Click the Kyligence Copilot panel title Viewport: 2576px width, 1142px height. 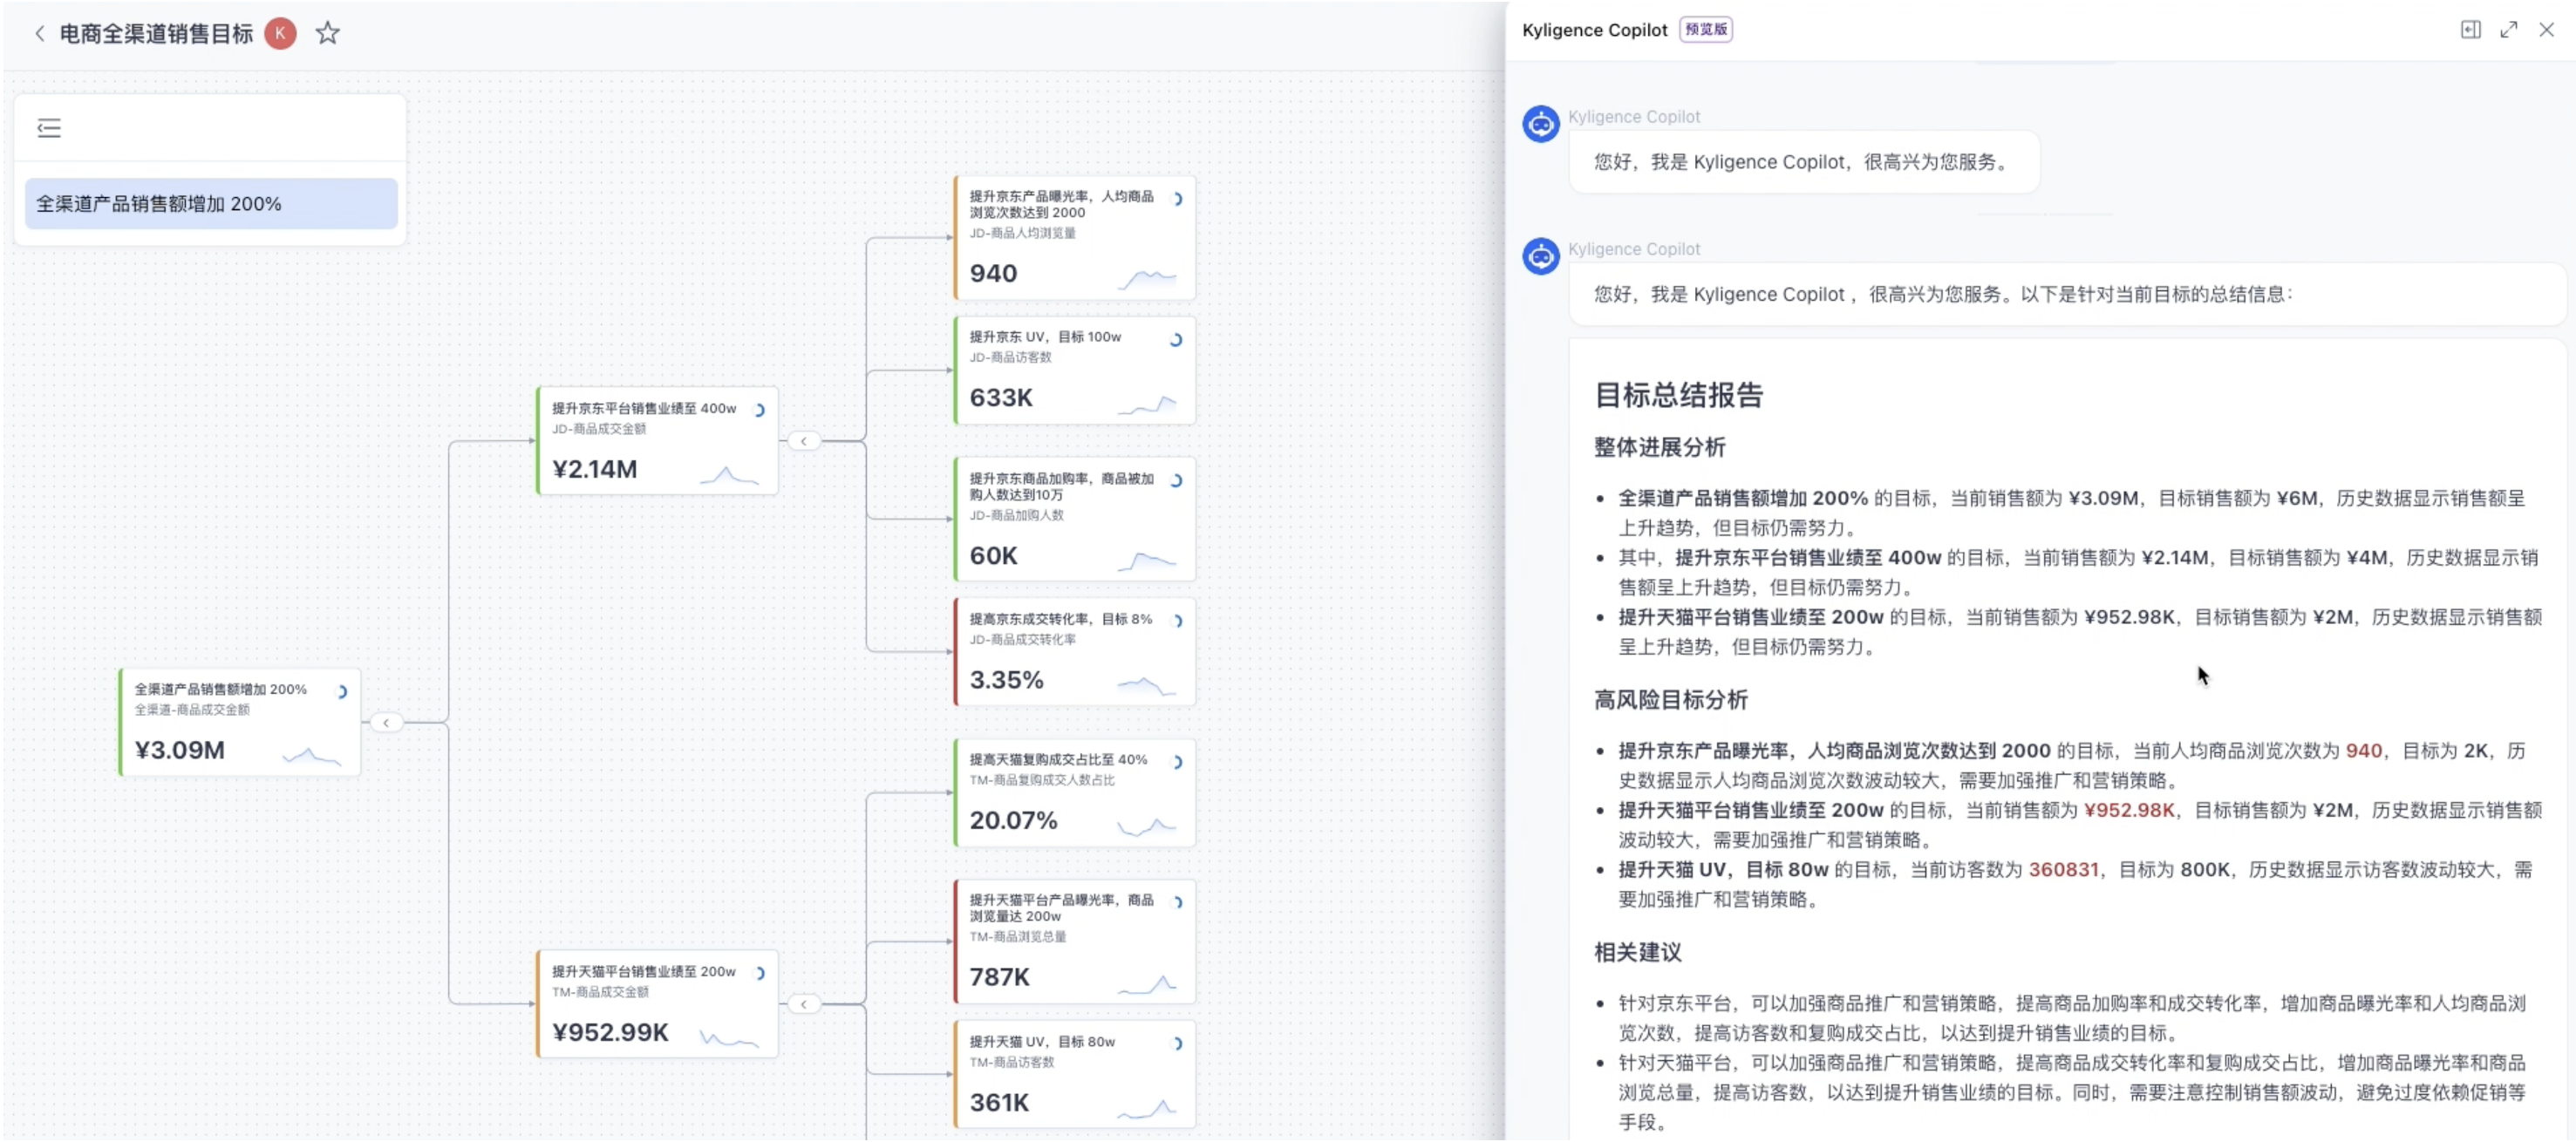point(1594,30)
